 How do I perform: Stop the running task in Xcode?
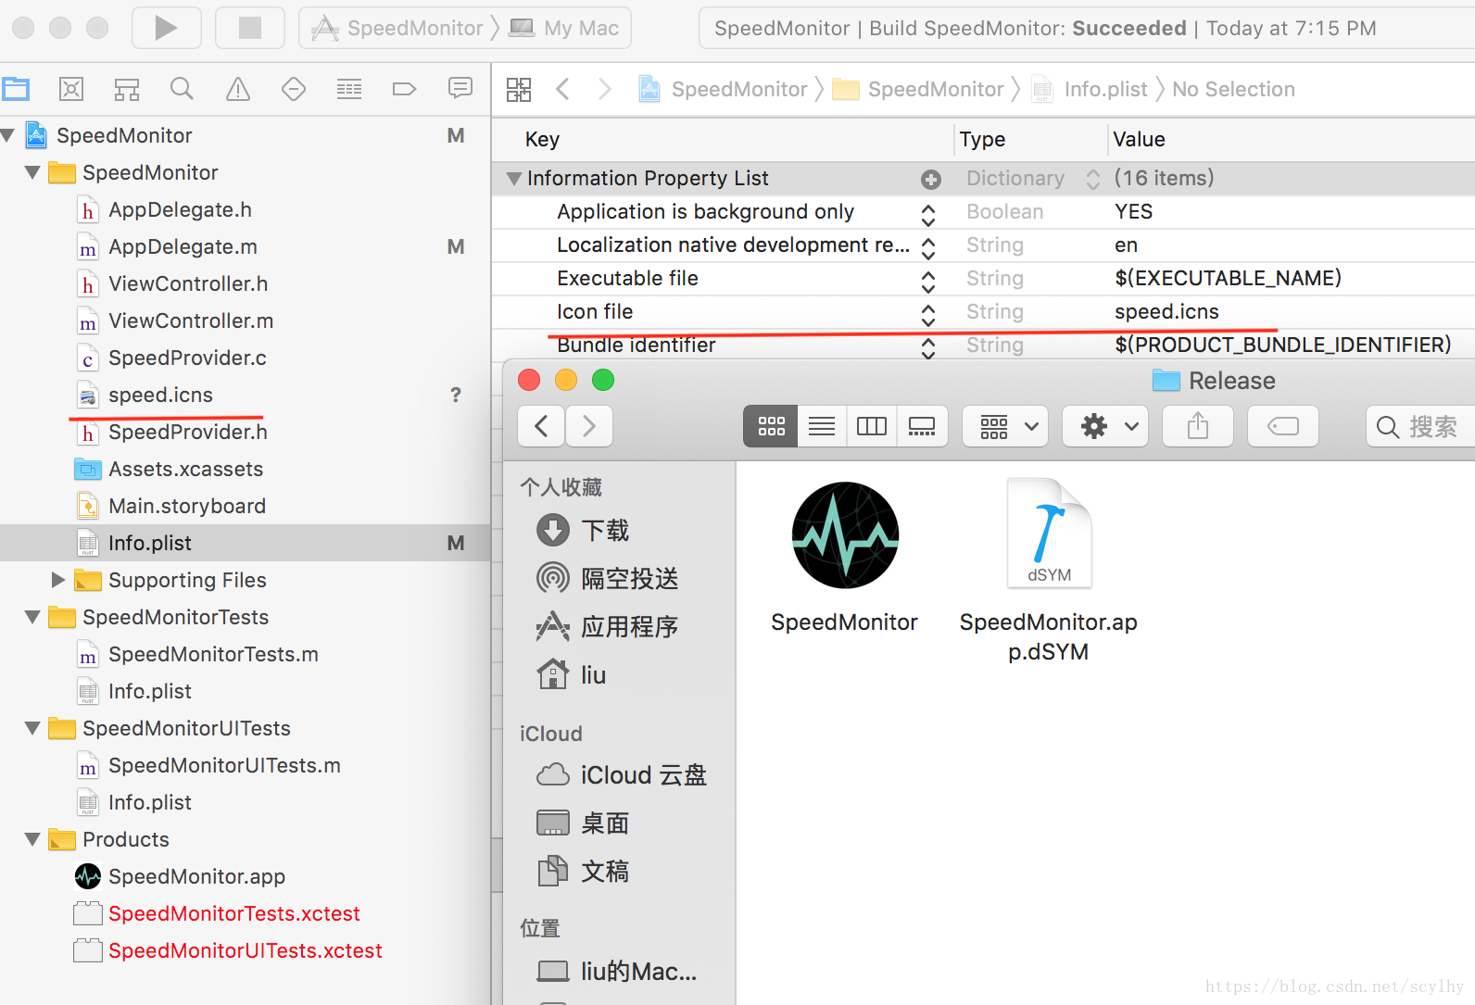(250, 28)
